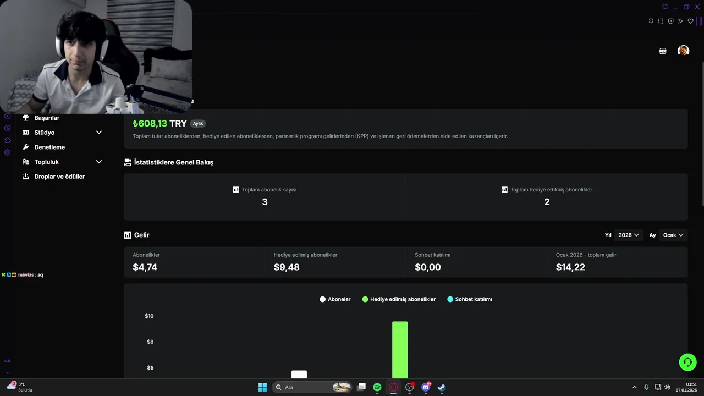Click the $10 axis label on chart

tap(149, 316)
